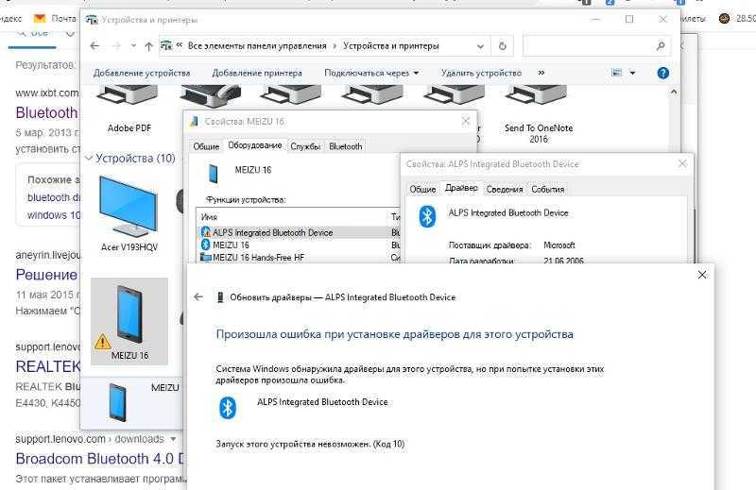Open address bar history dropdown
Screen dimensions: 756x490
[480, 46]
